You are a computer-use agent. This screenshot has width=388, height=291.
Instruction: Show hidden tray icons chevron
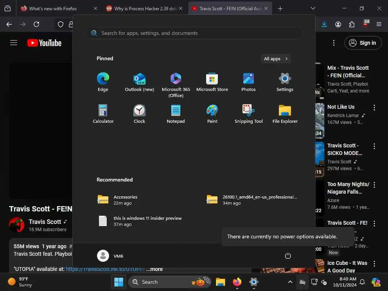pos(290,282)
